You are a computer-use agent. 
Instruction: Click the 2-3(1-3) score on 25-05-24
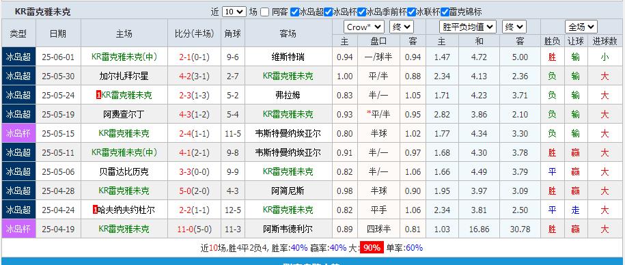click(194, 95)
